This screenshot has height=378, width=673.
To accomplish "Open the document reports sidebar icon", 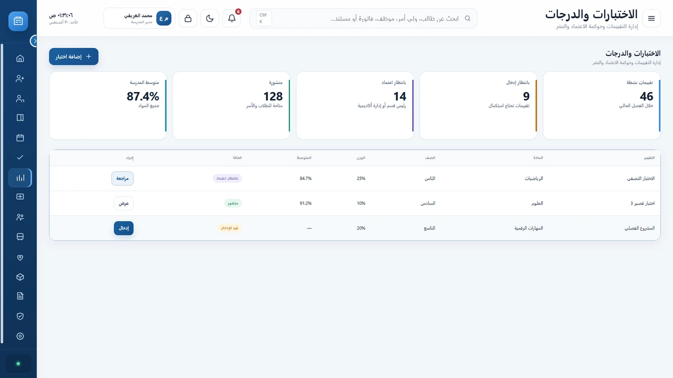I will 20,296.
